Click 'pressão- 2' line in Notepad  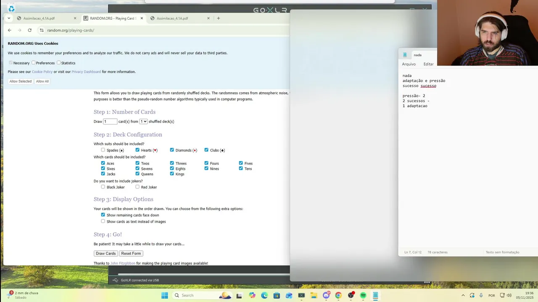414,96
